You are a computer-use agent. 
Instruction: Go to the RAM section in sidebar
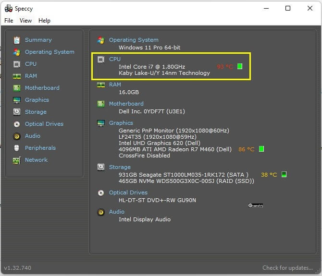(x=31, y=76)
